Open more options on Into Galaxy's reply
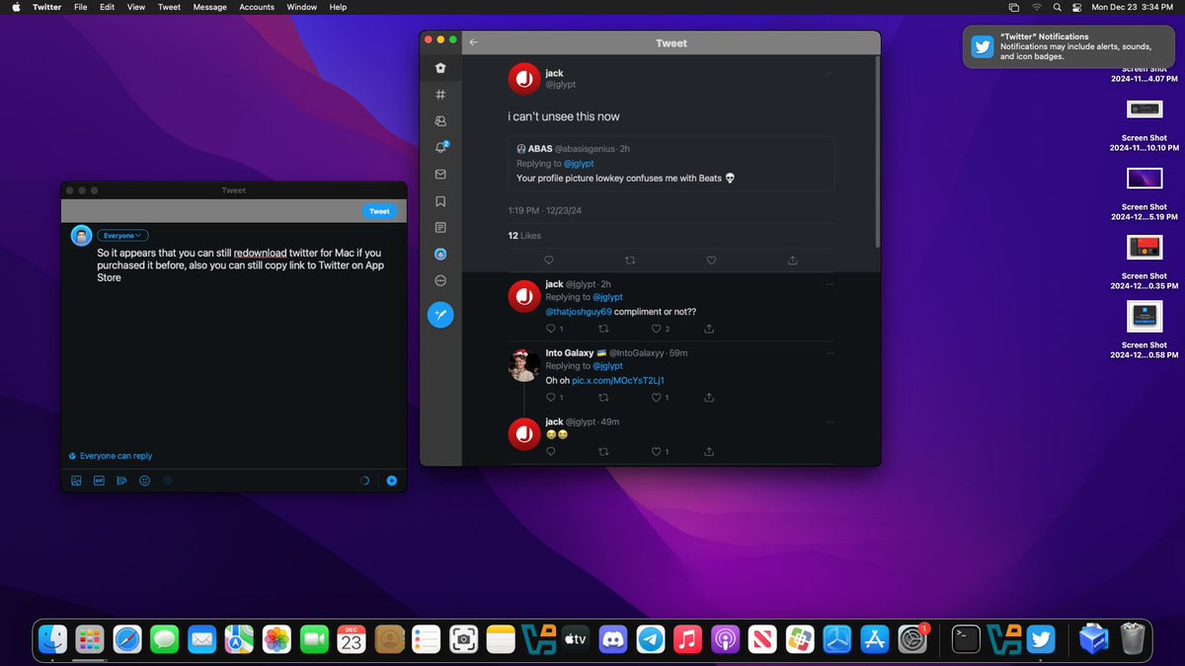The image size is (1185, 666). [x=830, y=353]
